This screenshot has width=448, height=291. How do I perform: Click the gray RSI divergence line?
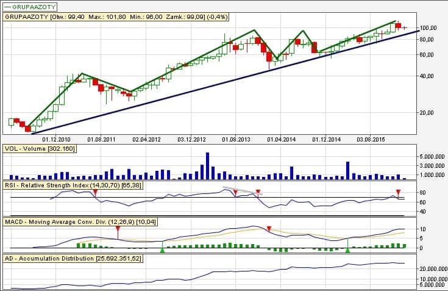[241, 190]
